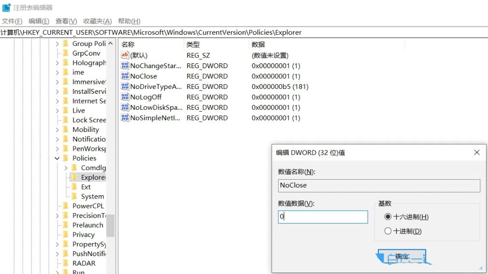Viewport: 488px width, 274px height.
Task: Click the Explorer folder icon in tree
Action: coord(74,177)
